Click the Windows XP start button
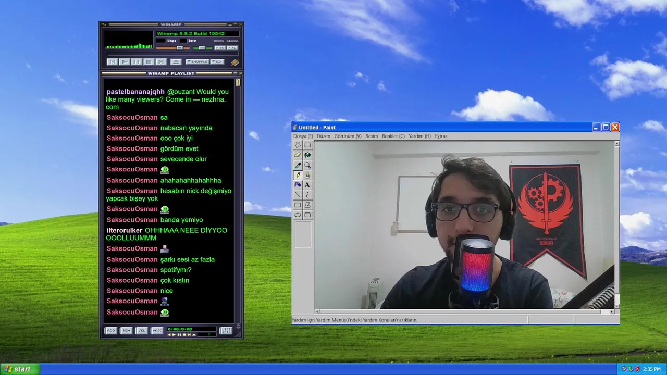 coord(19,369)
